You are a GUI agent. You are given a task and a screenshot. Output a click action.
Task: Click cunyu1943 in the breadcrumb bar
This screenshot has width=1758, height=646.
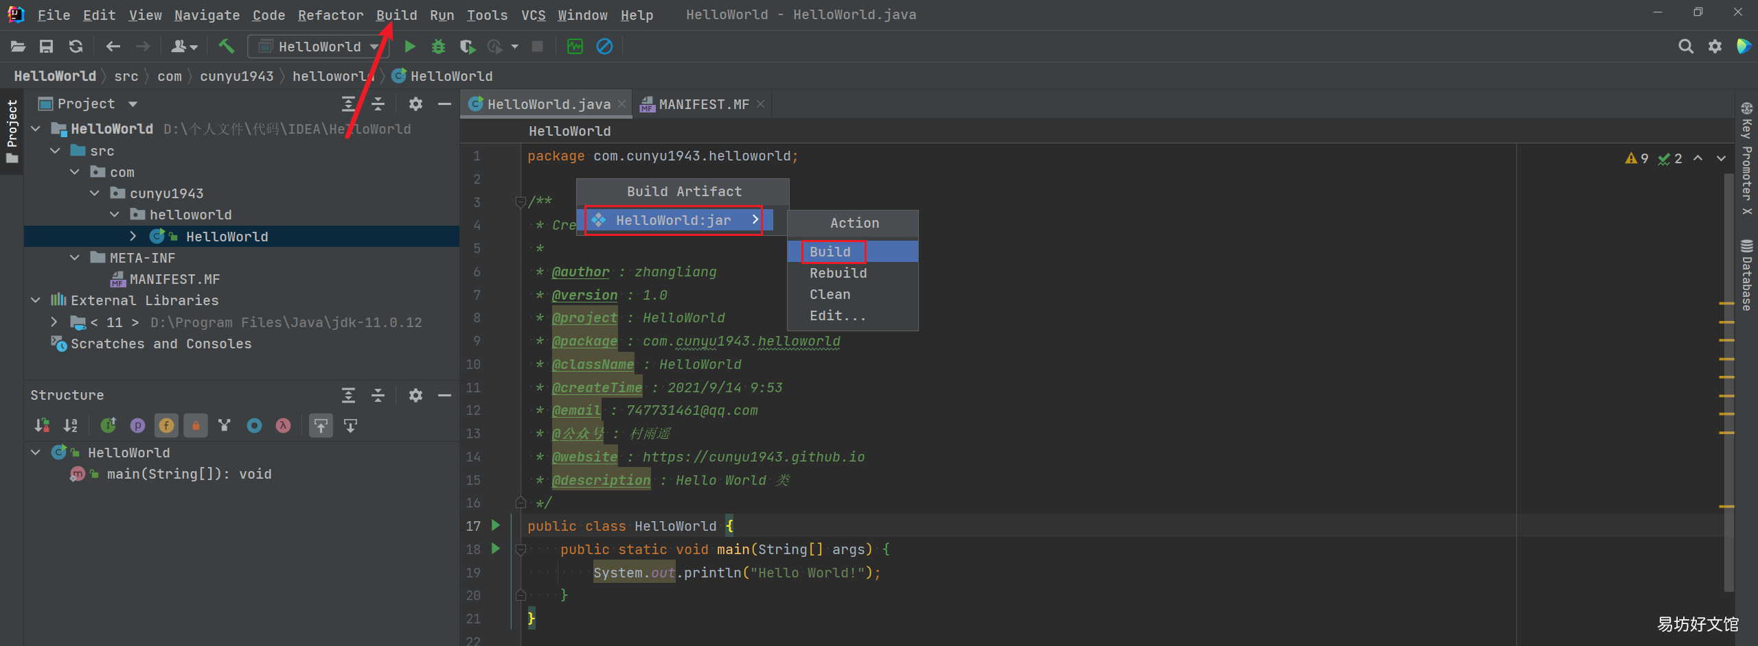pyautogui.click(x=236, y=76)
